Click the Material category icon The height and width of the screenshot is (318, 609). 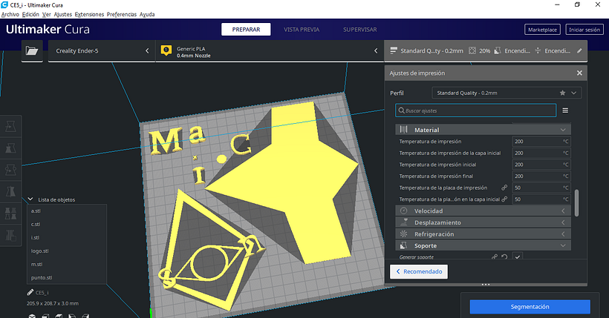[404, 130]
